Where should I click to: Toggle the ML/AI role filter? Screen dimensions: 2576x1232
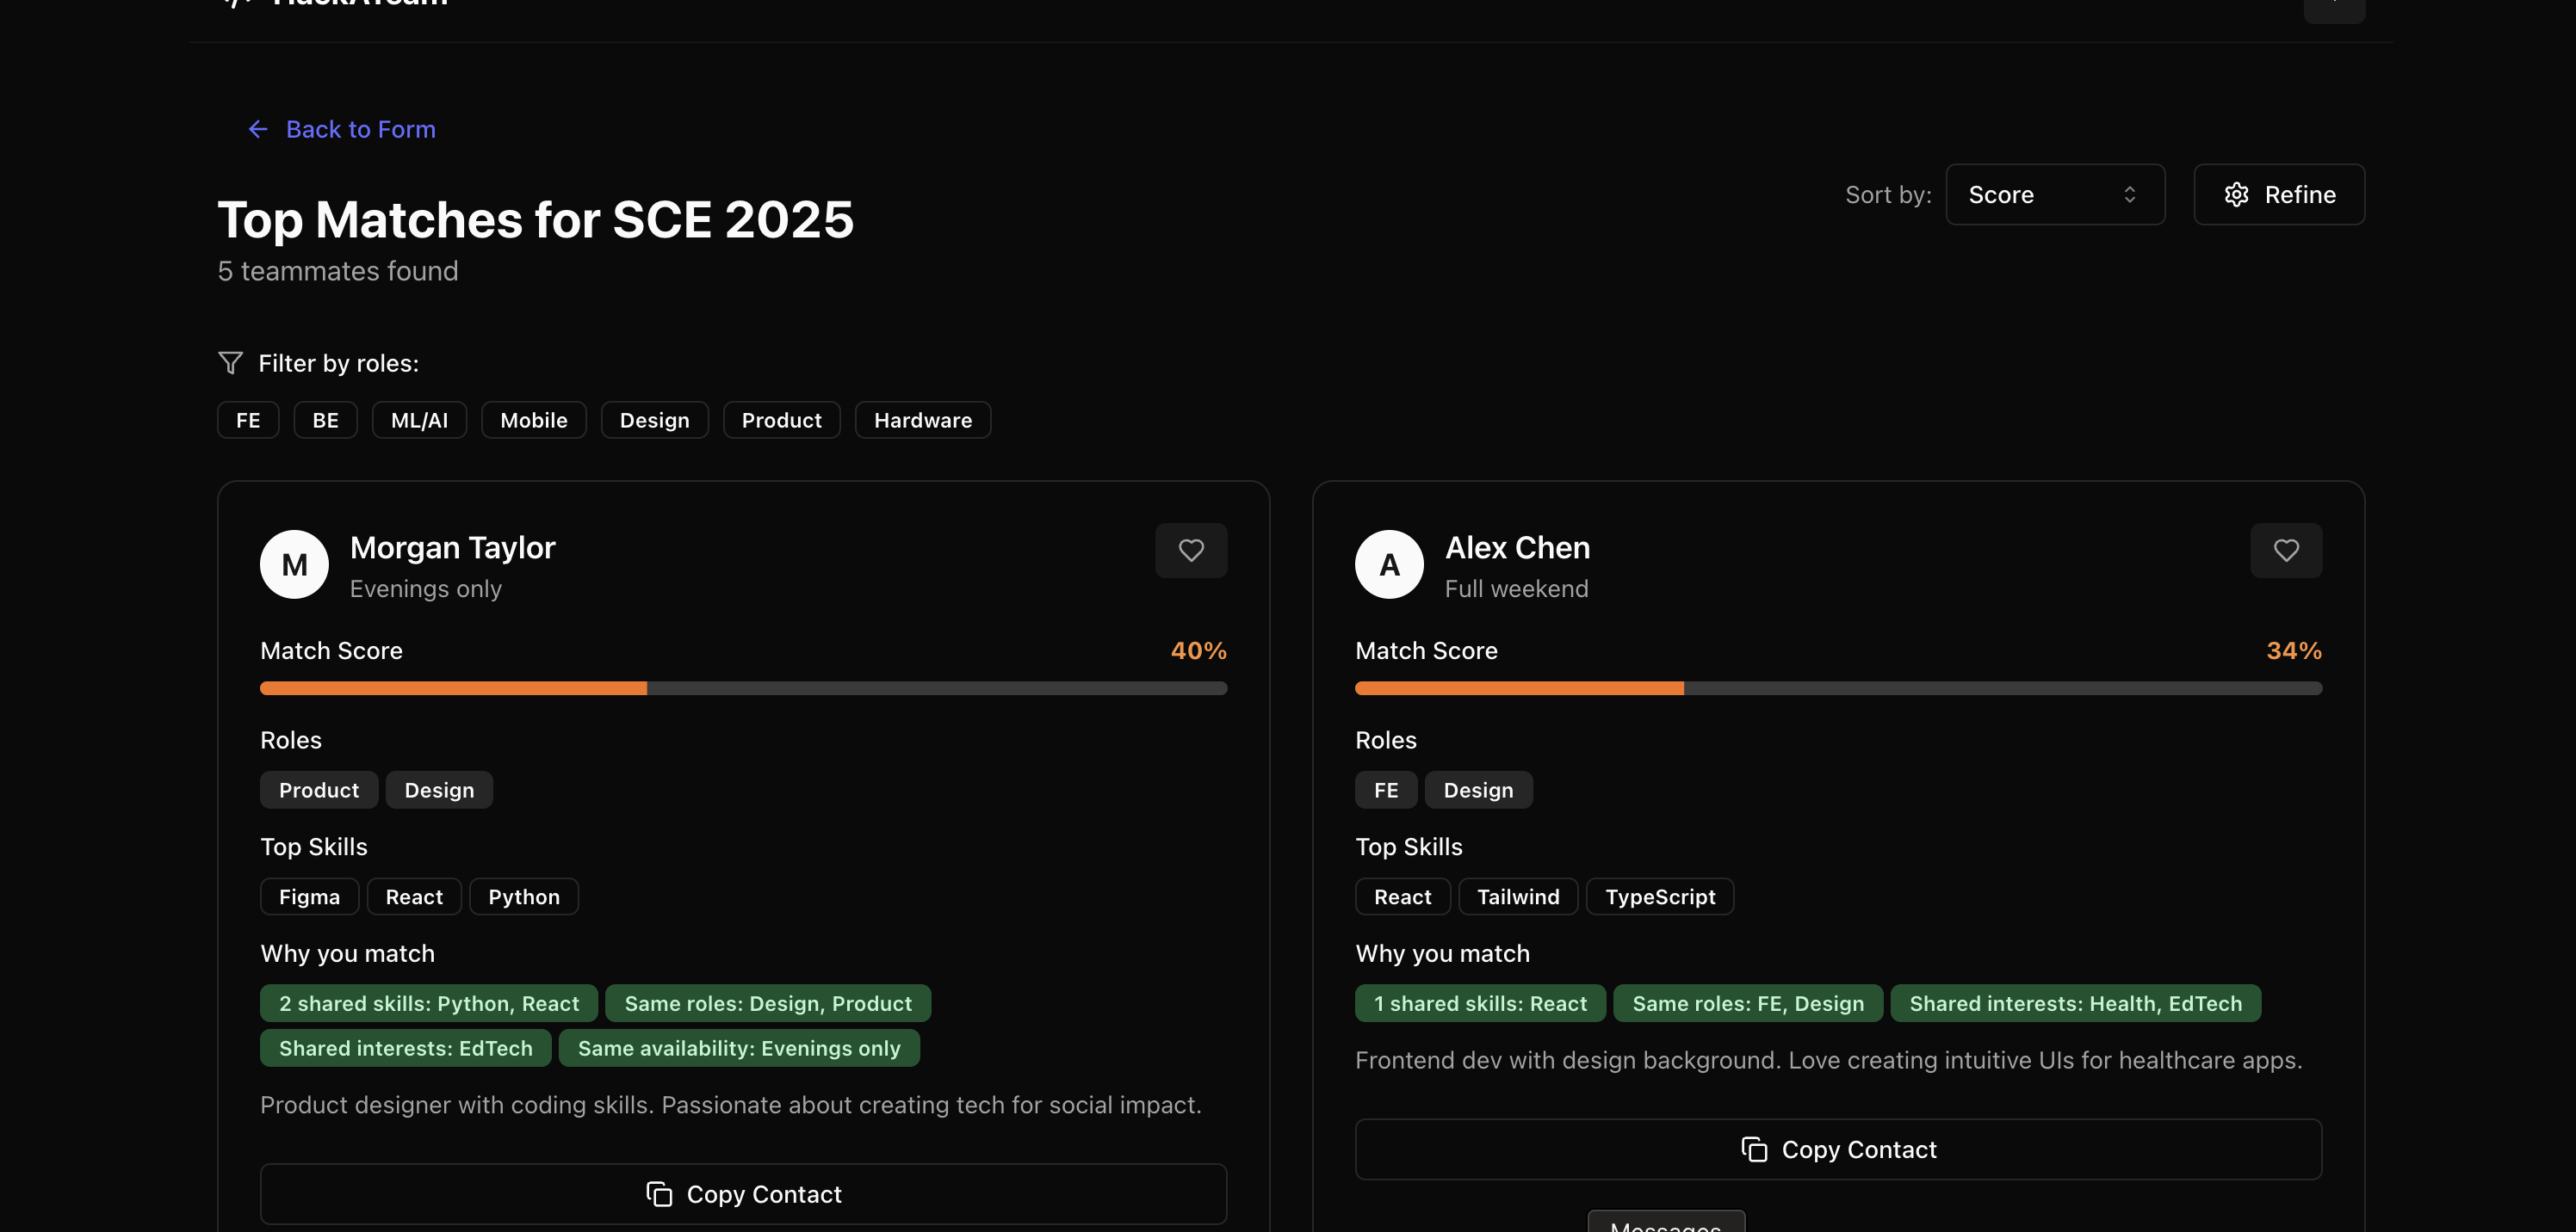(419, 421)
